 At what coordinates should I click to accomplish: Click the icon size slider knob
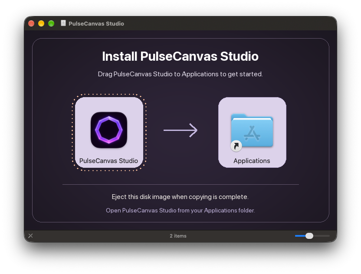coord(309,236)
